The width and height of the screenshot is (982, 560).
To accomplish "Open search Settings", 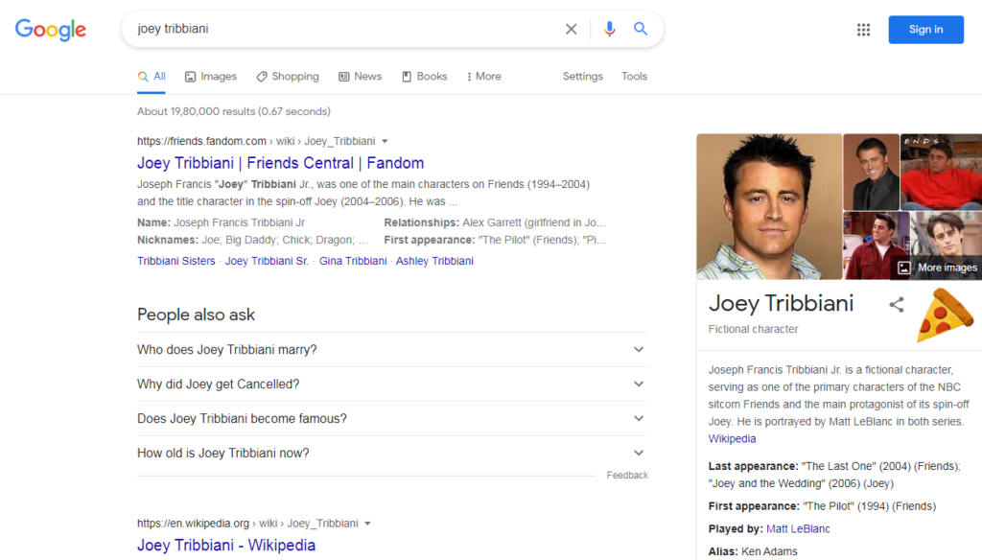I will [582, 77].
